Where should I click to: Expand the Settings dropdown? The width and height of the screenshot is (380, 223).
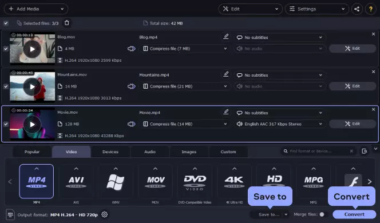tap(317, 9)
